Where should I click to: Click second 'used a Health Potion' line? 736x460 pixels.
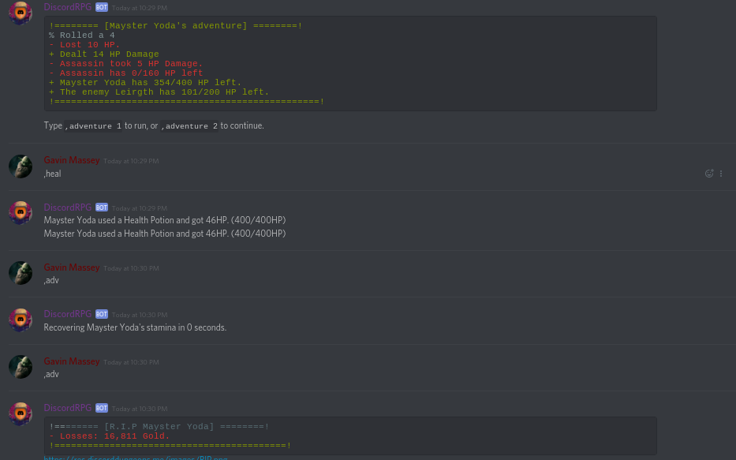pos(165,234)
